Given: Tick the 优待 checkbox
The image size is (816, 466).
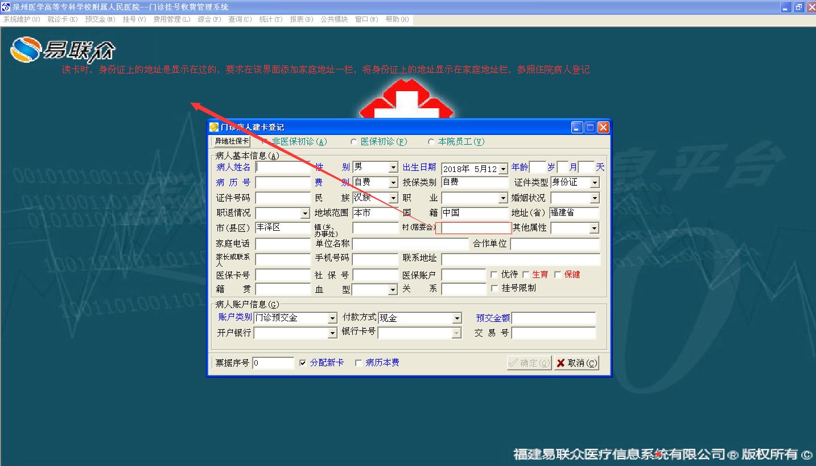Looking at the screenshot, I should point(494,275).
